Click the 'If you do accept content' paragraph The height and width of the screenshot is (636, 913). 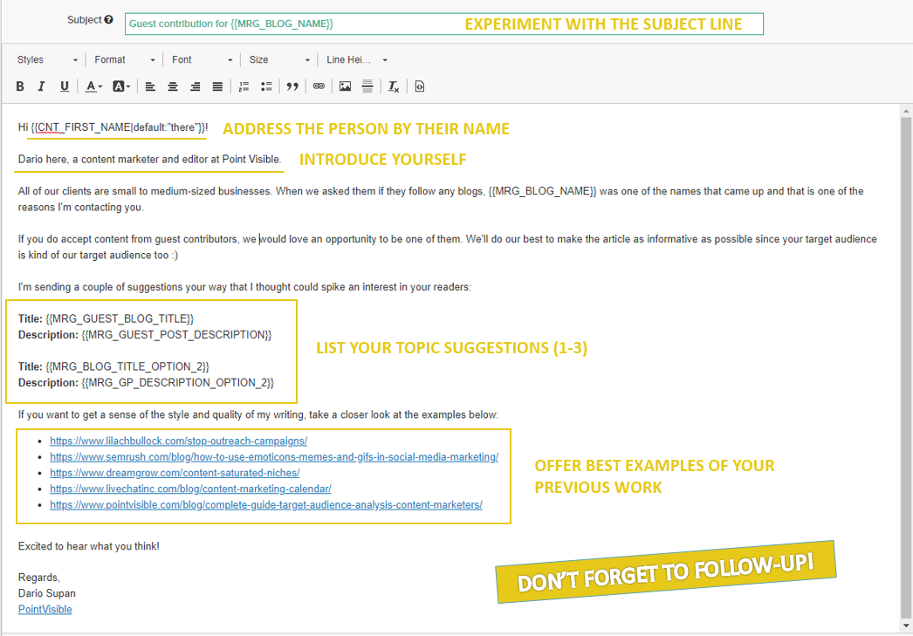(x=447, y=247)
